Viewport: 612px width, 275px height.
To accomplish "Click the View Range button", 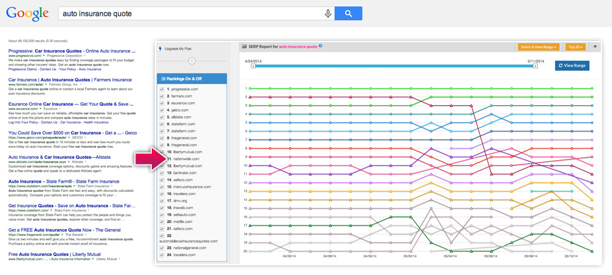I will click(x=572, y=65).
